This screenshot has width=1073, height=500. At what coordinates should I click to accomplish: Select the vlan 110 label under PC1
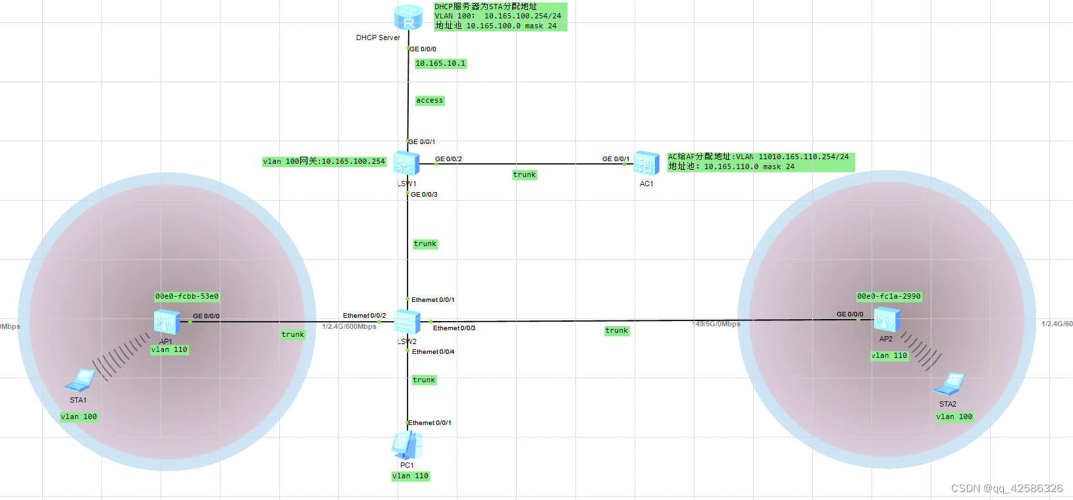(x=411, y=476)
